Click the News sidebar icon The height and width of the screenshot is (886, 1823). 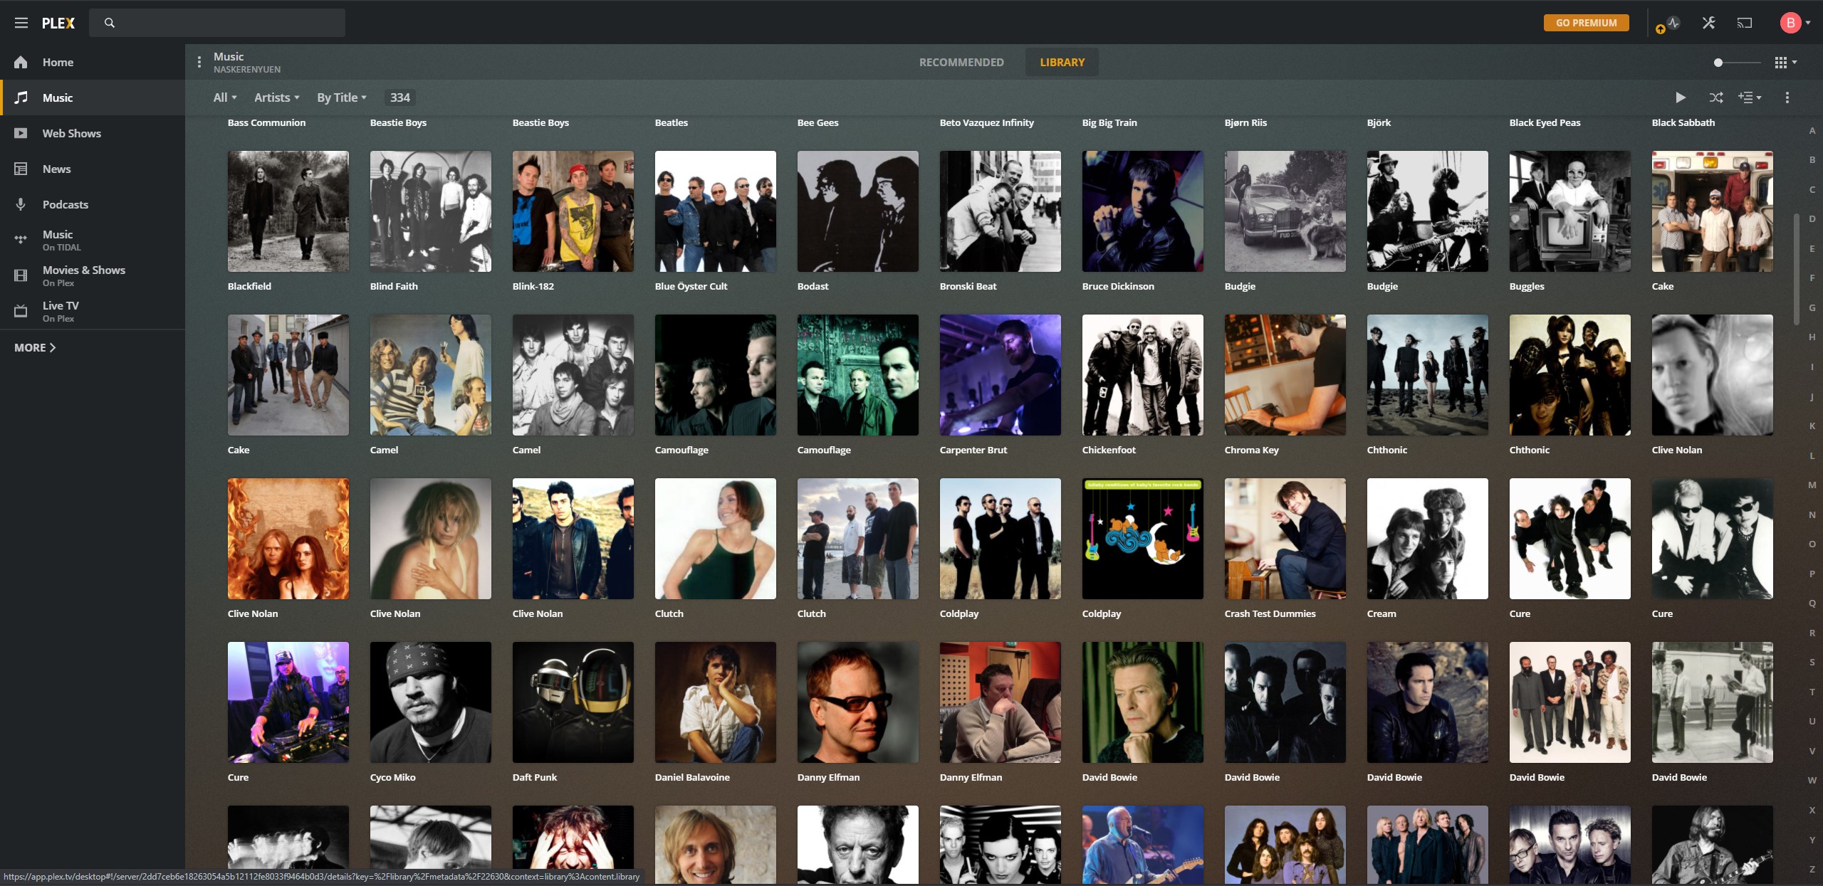pos(21,169)
